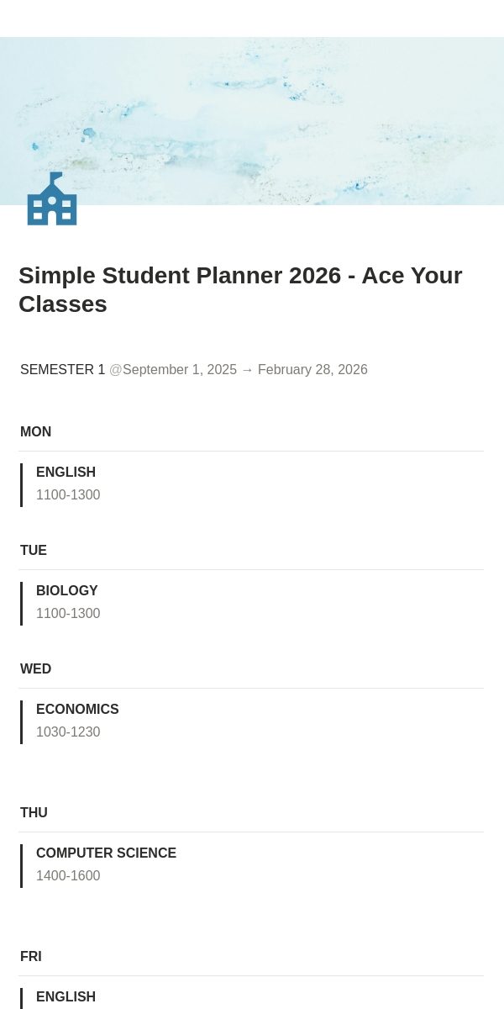Open the September 1, 2025 date mention

click(173, 370)
